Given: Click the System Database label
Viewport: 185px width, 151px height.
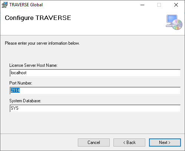Looking at the screenshot, I should tap(25, 101).
